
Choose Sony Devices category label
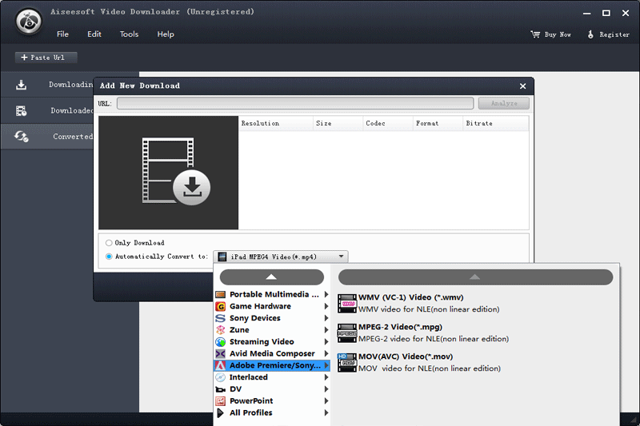click(x=254, y=318)
